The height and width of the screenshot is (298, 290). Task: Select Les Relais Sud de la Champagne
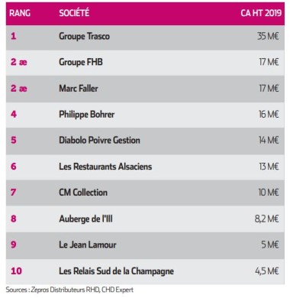click(x=116, y=271)
